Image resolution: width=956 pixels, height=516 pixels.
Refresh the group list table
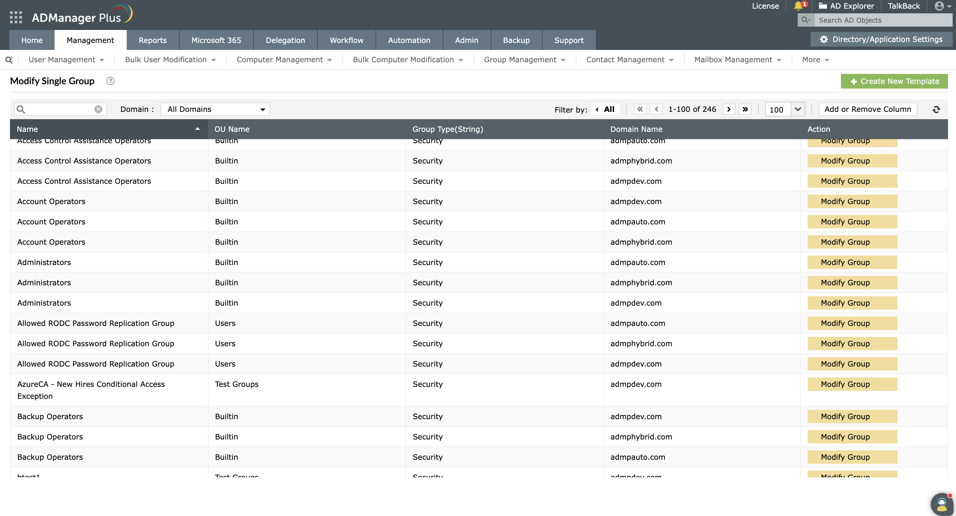(936, 109)
